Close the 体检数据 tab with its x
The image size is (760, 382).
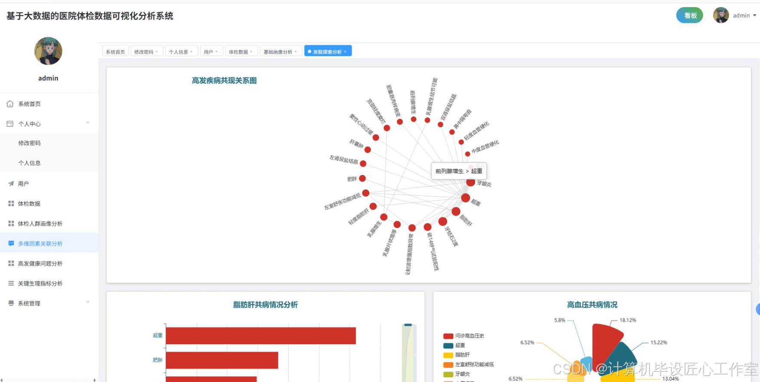point(251,52)
